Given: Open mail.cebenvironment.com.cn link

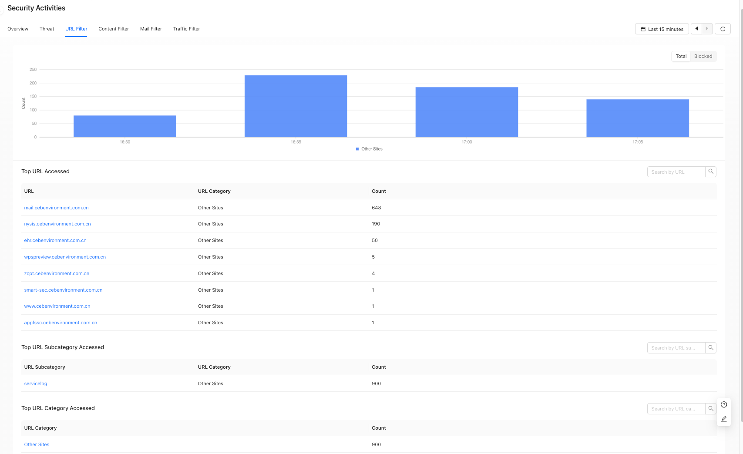Looking at the screenshot, I should tap(57, 208).
